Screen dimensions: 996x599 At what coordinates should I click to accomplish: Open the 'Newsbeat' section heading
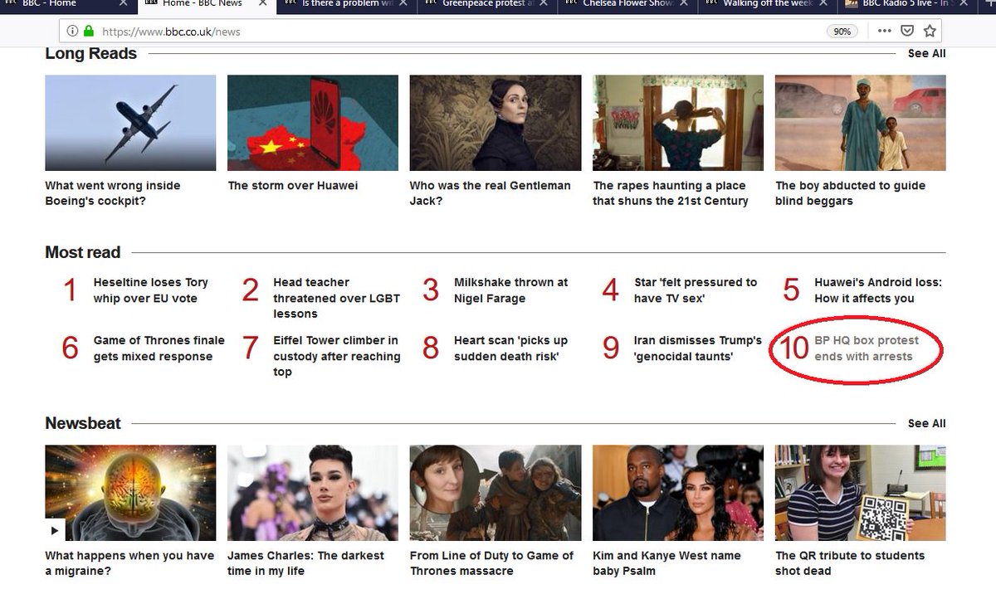pyautogui.click(x=83, y=423)
